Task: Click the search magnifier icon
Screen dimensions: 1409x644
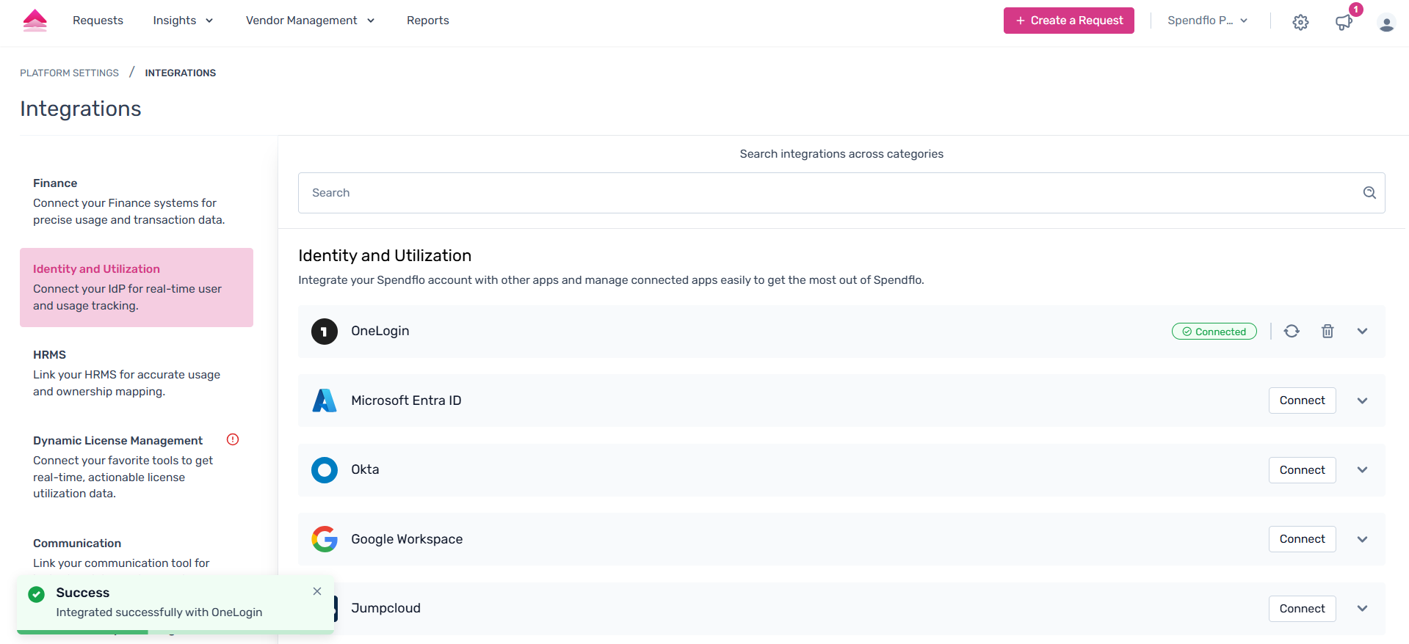Action: (1369, 193)
